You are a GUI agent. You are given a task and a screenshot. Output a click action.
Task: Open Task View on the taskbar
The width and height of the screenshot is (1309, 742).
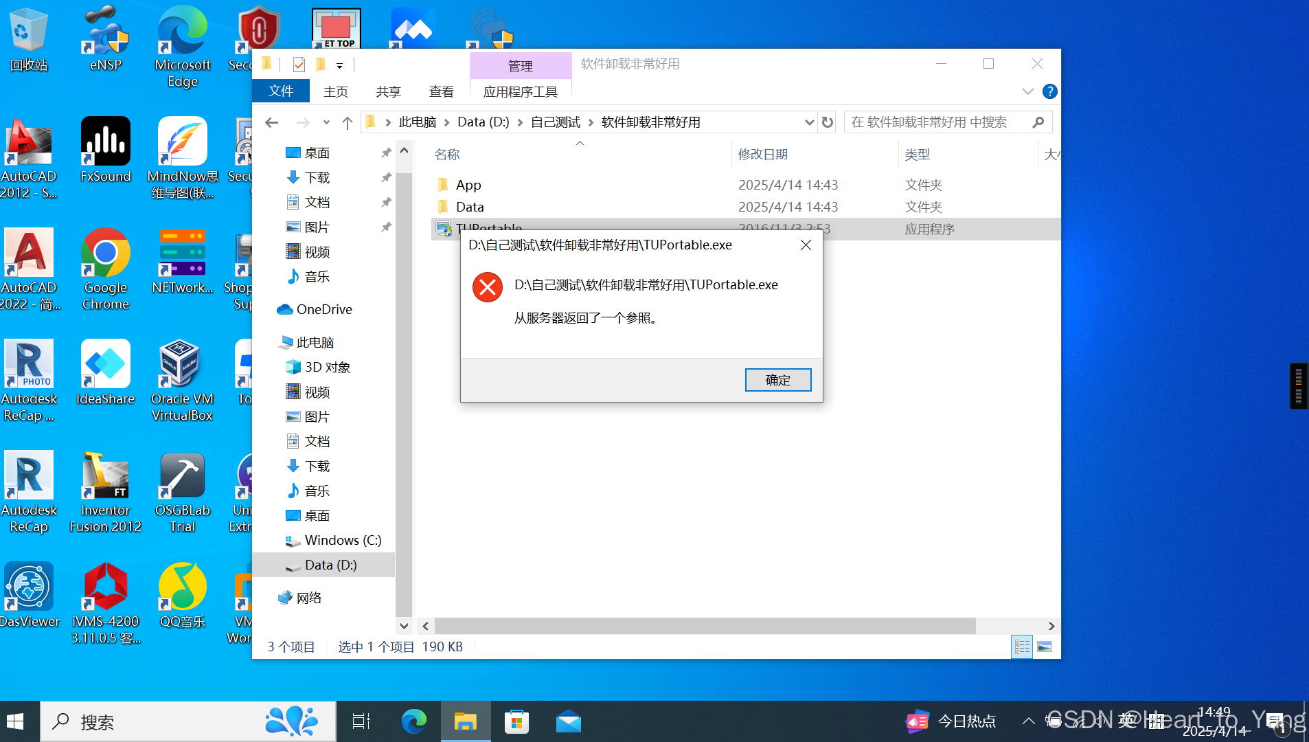click(361, 721)
